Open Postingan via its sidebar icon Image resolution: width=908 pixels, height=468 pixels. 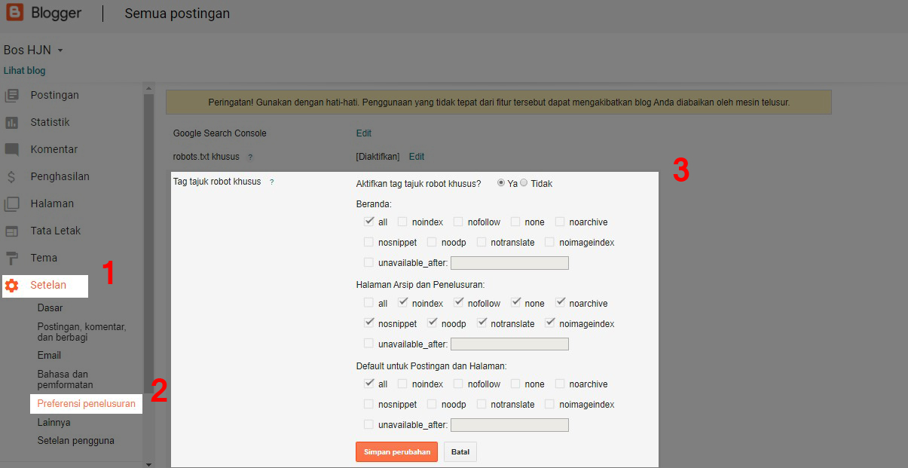[x=11, y=95]
